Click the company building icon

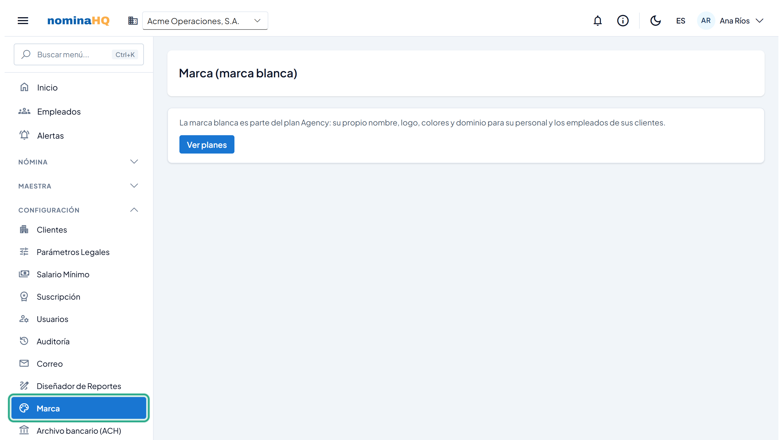(133, 21)
